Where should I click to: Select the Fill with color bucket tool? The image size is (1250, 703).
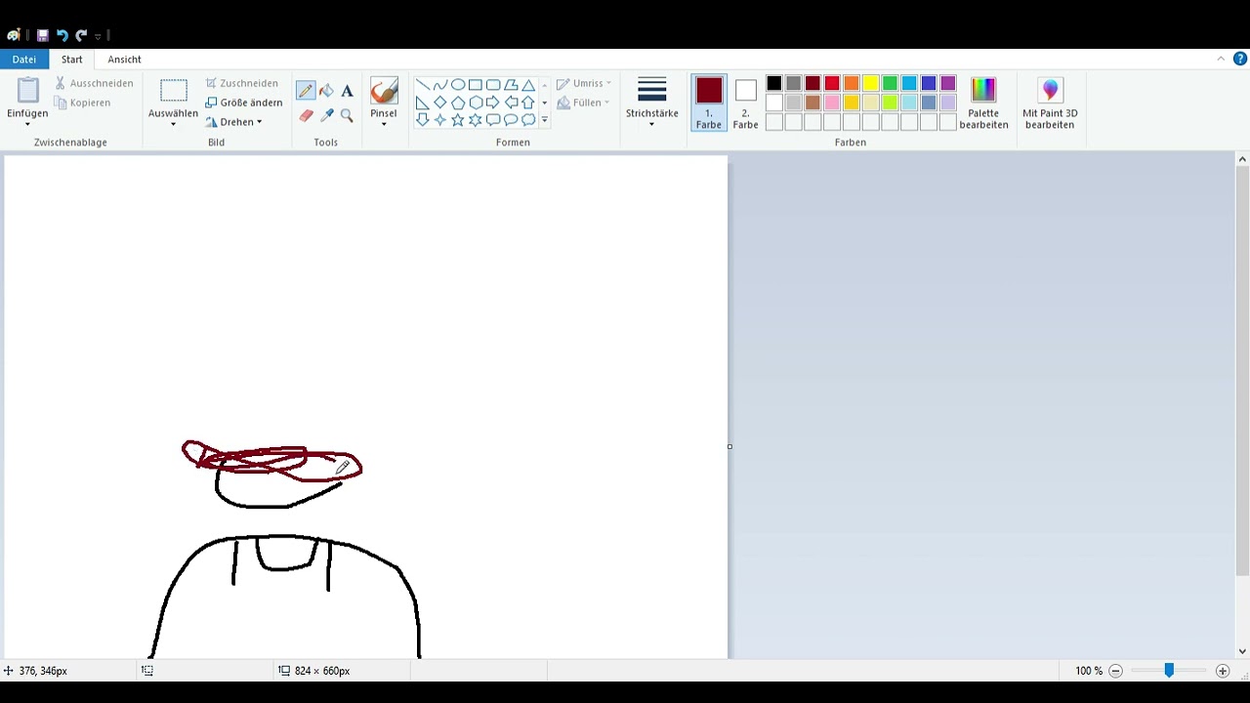pos(326,91)
